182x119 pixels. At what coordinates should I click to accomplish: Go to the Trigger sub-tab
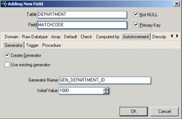[x=32, y=45]
